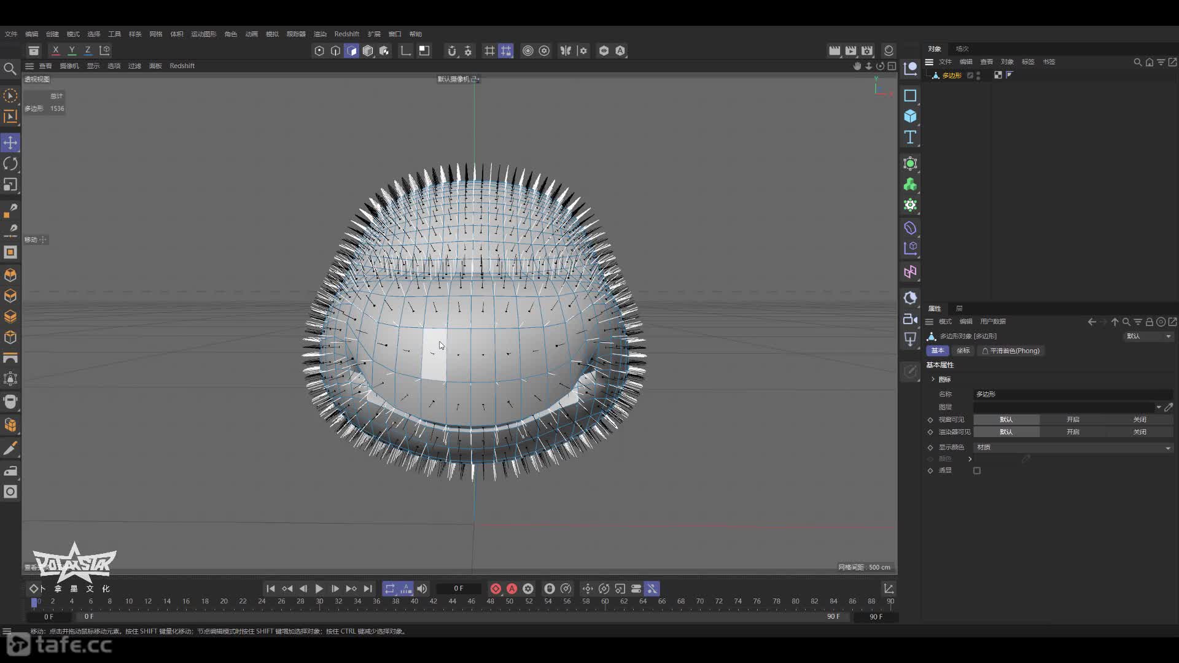1179x663 pixels.
Task: Select the Scale tool
Action: (10, 184)
